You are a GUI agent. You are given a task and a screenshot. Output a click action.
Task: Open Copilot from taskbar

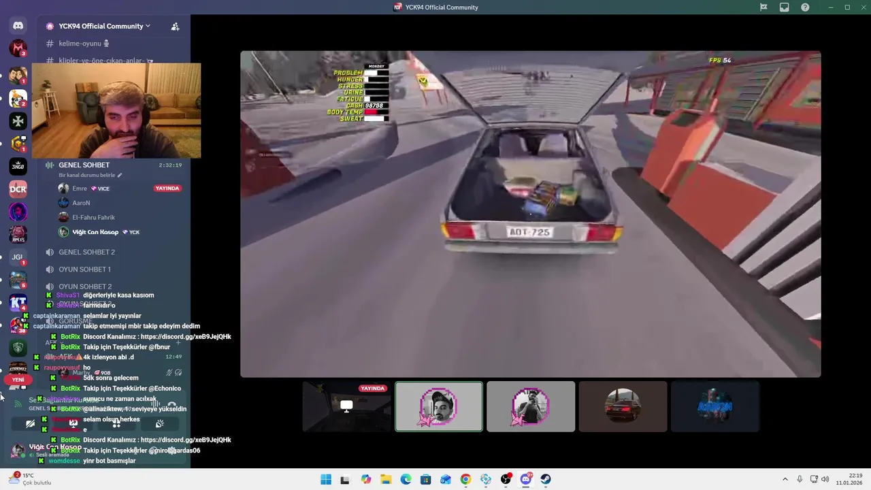pyautogui.click(x=366, y=479)
